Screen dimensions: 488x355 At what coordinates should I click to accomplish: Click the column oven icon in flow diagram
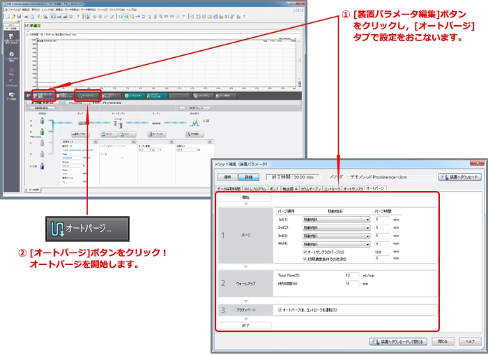pos(157,123)
